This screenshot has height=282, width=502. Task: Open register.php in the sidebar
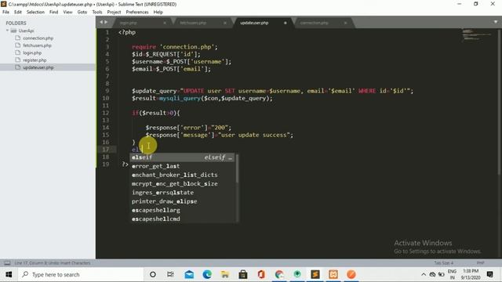pos(35,60)
